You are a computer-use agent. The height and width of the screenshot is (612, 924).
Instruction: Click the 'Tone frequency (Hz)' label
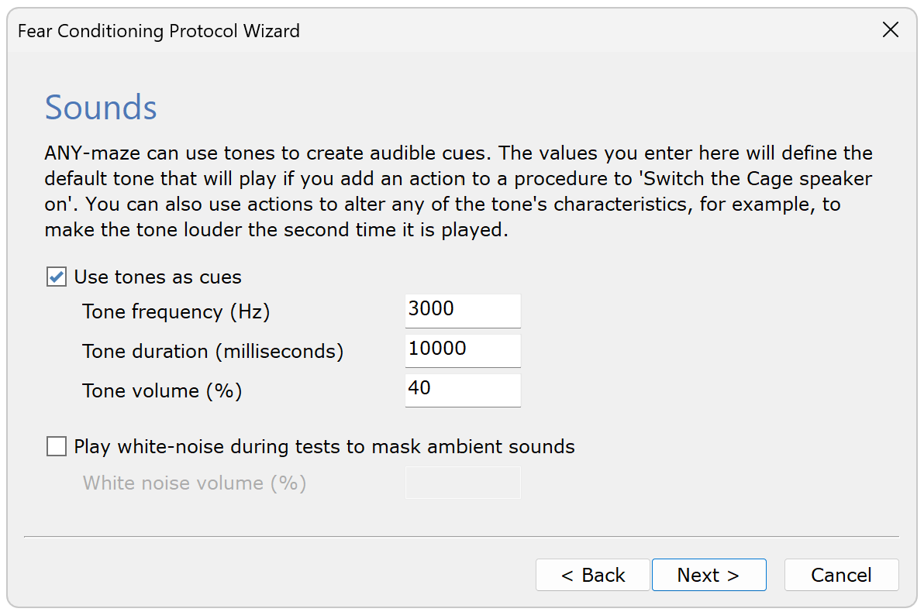tap(176, 311)
